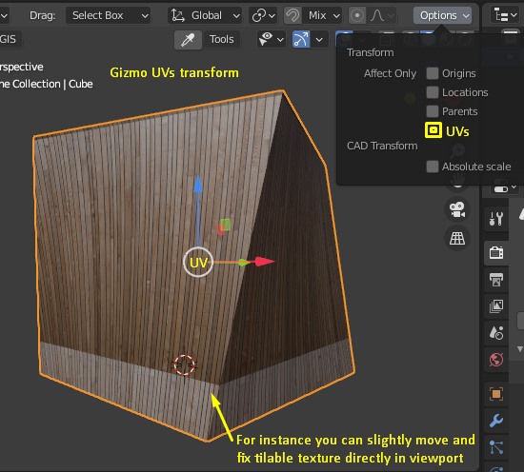
Task: Toggle proportional editing circle icon
Action: 357,15
